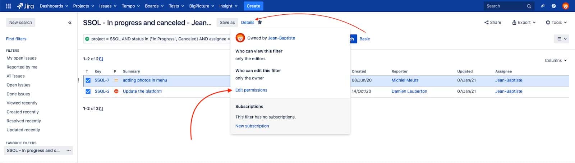
Task: Click the Create button
Action: tap(253, 6)
